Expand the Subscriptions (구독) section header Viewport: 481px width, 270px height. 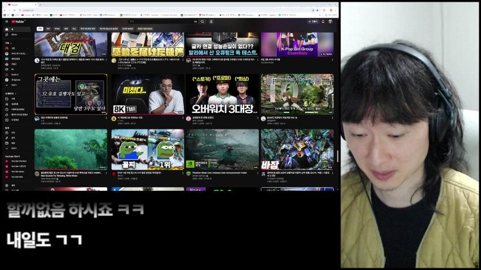pyautogui.click(x=8, y=43)
